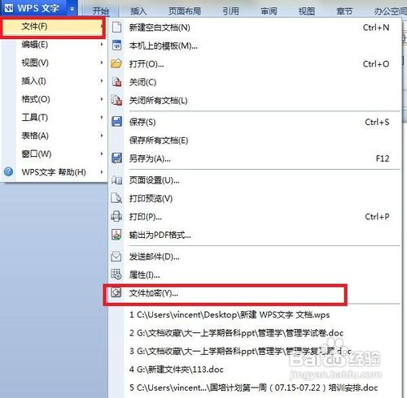Screen dimensions: 407x398
Task: Switch to the 审阅 ribbon tab
Action: coord(269,11)
